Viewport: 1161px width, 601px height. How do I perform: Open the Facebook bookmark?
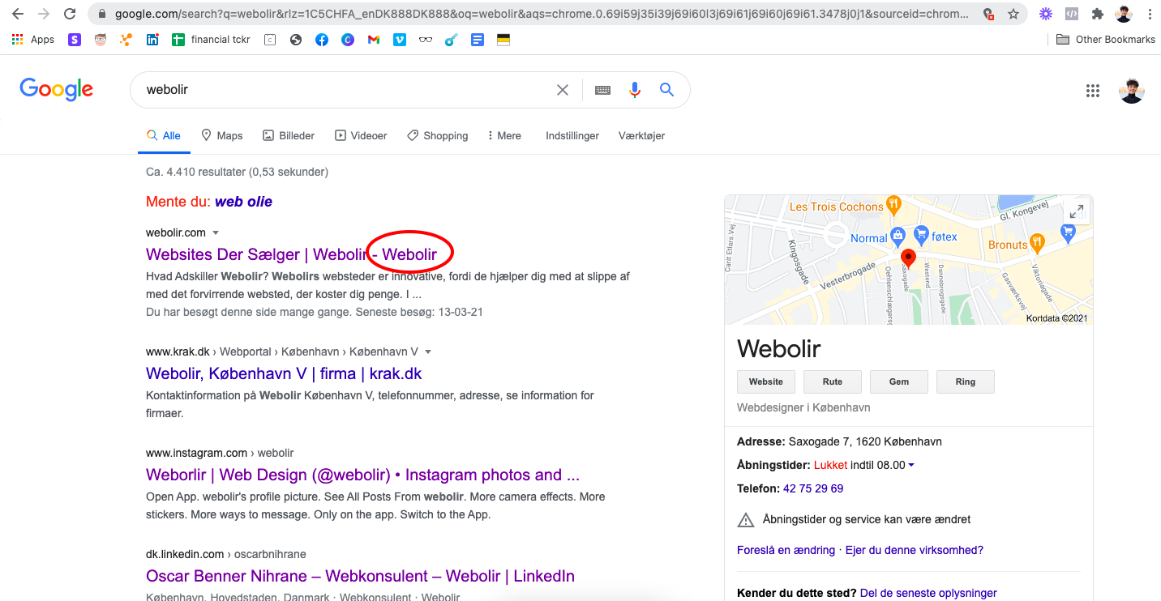point(322,39)
